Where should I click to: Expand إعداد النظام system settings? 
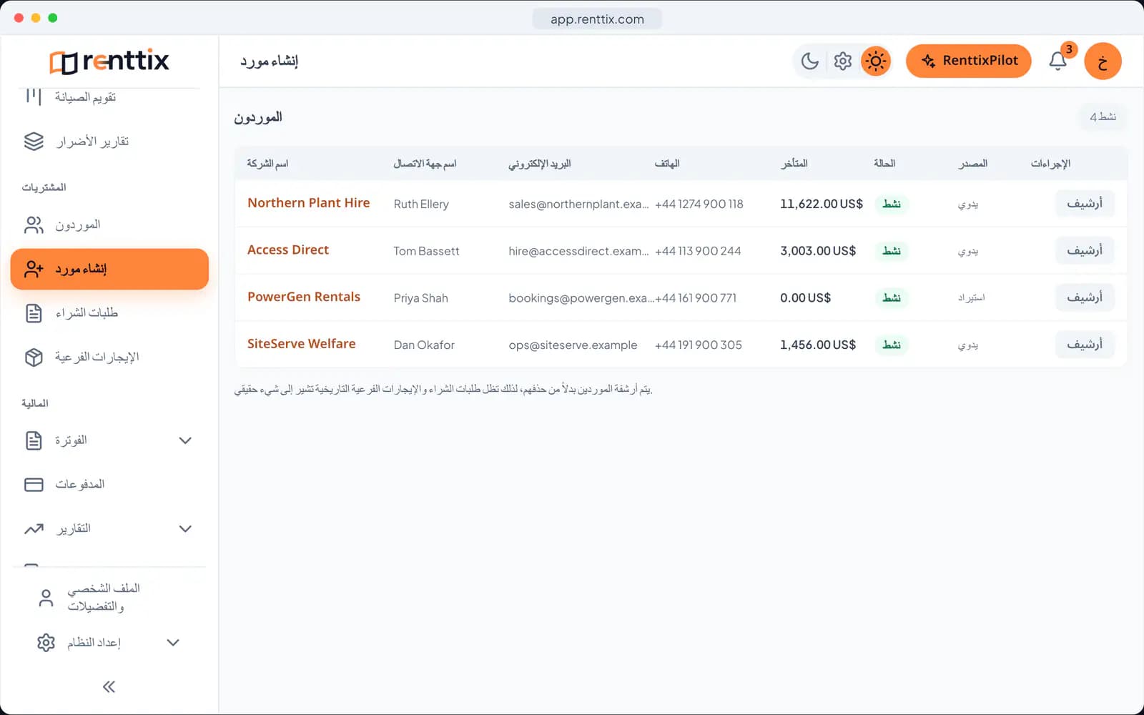click(x=109, y=642)
